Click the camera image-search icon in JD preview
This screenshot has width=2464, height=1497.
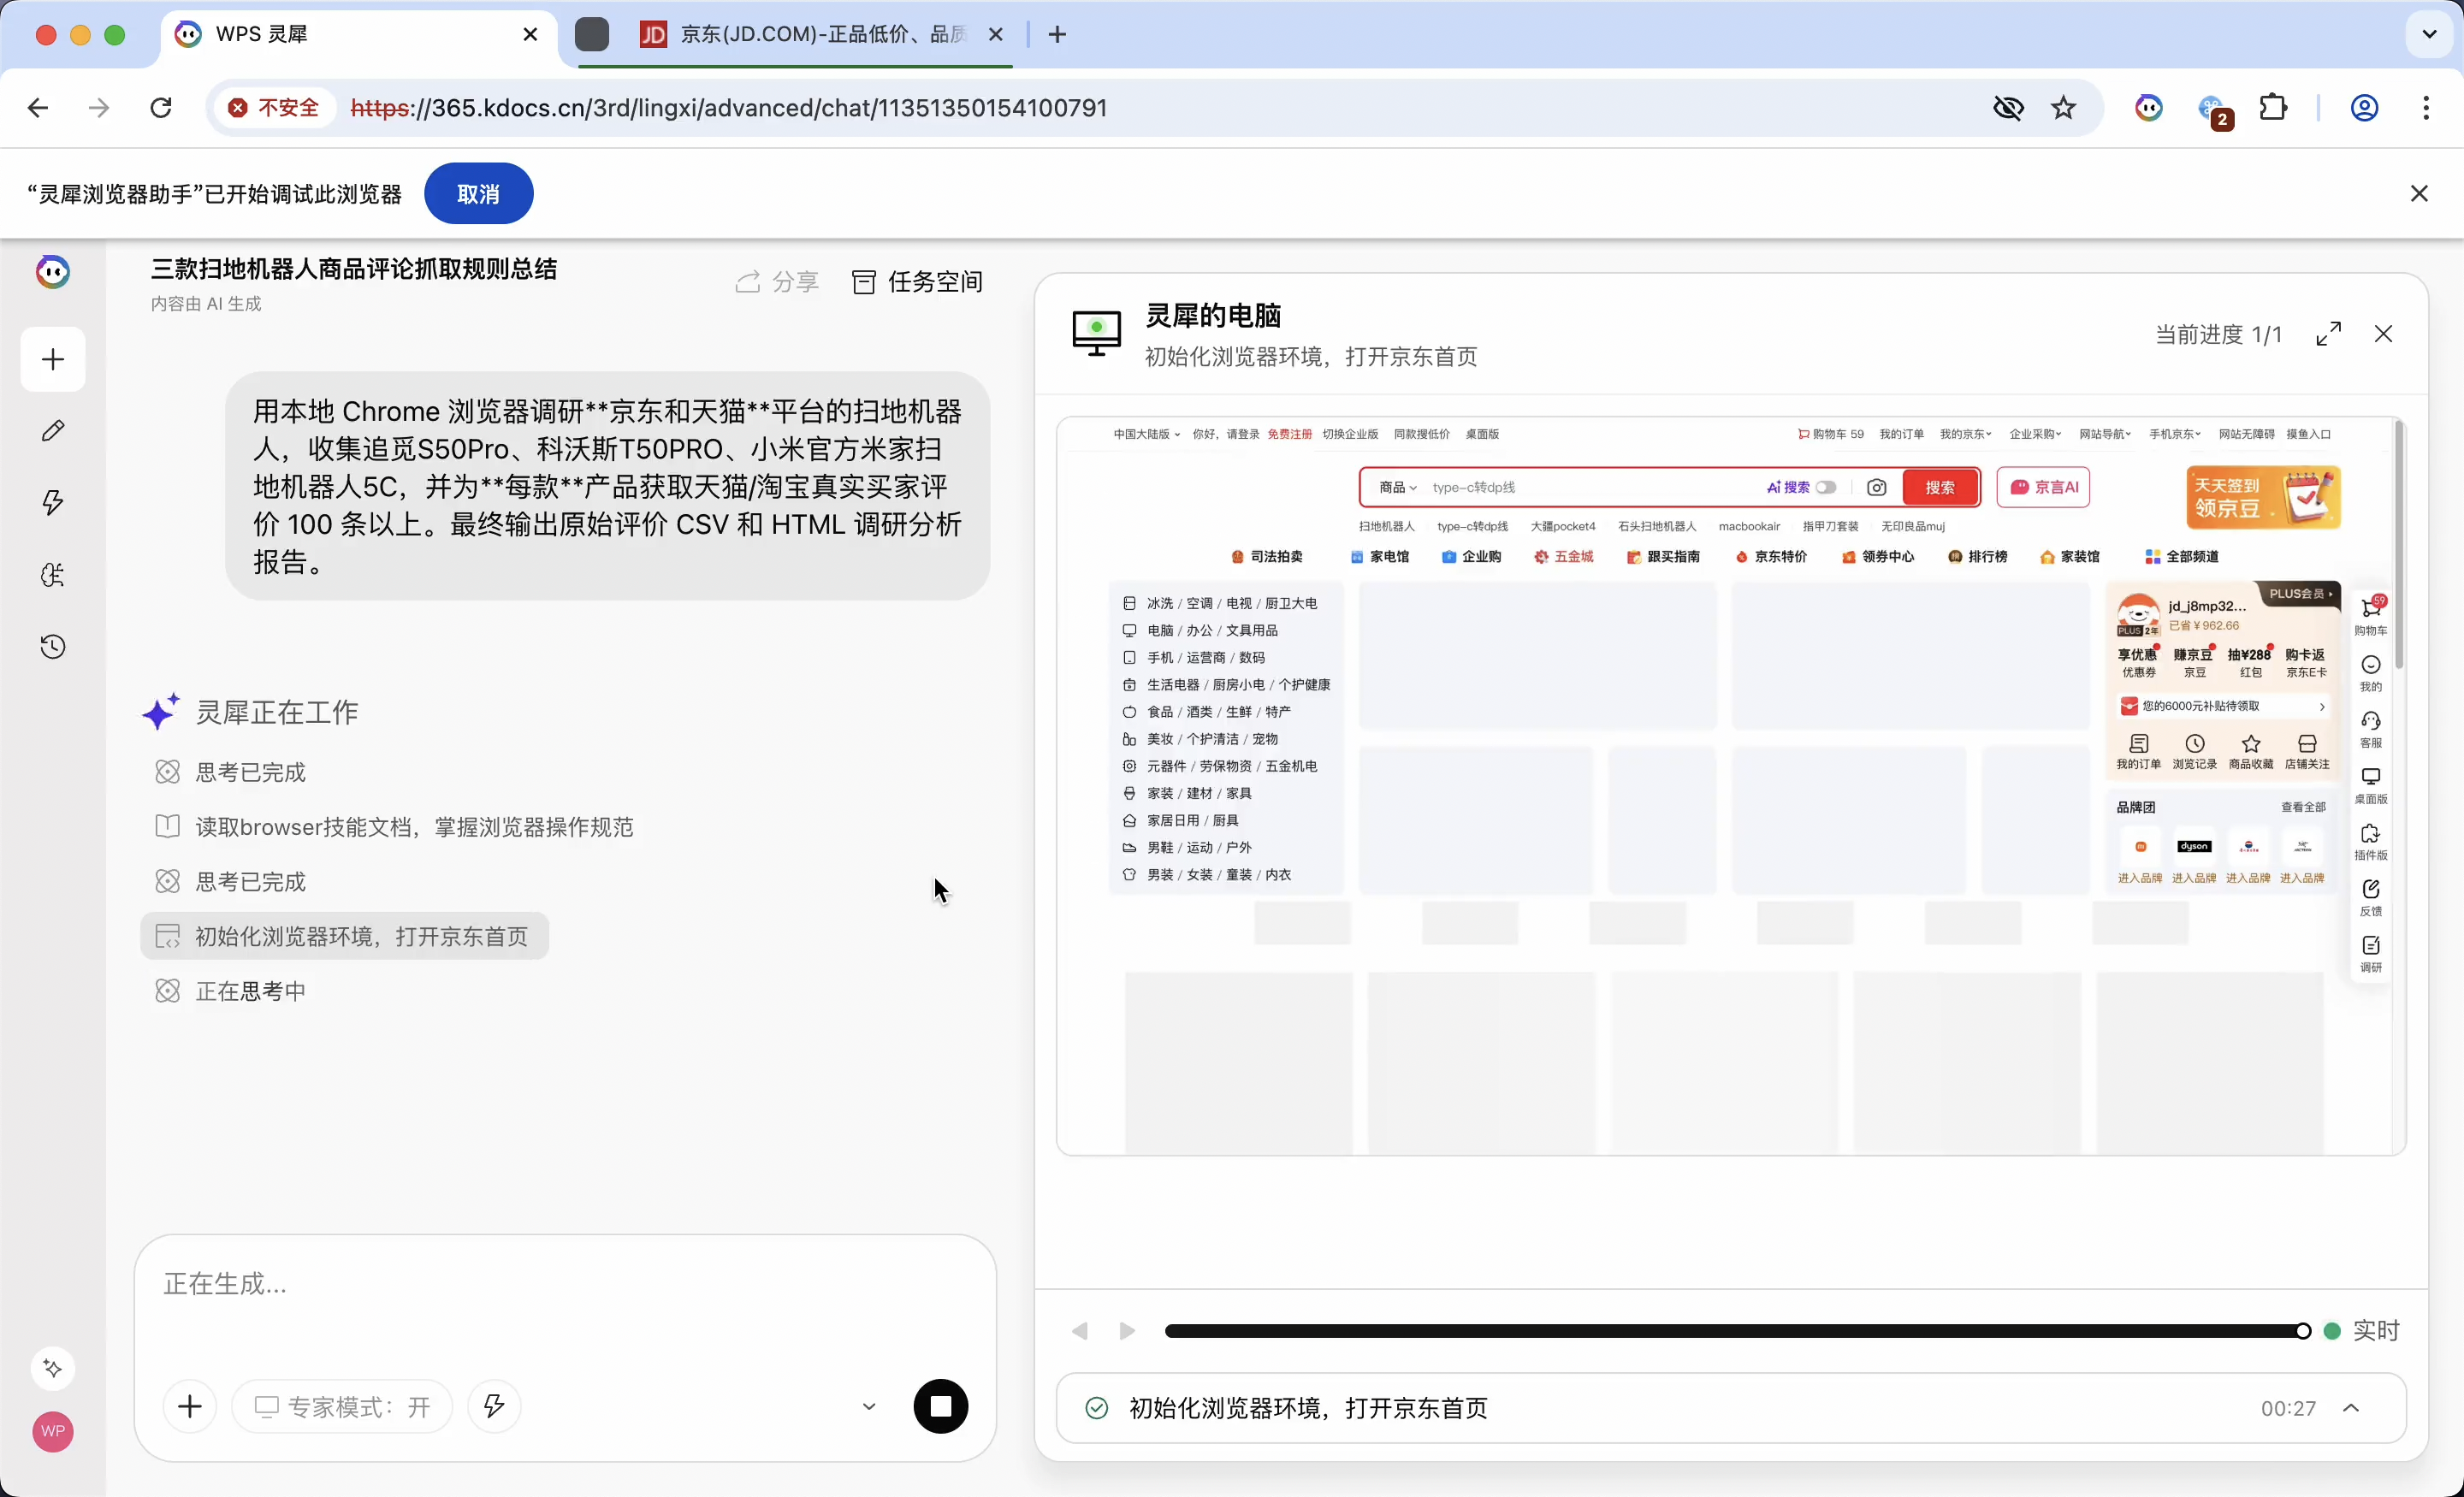click(x=1876, y=487)
